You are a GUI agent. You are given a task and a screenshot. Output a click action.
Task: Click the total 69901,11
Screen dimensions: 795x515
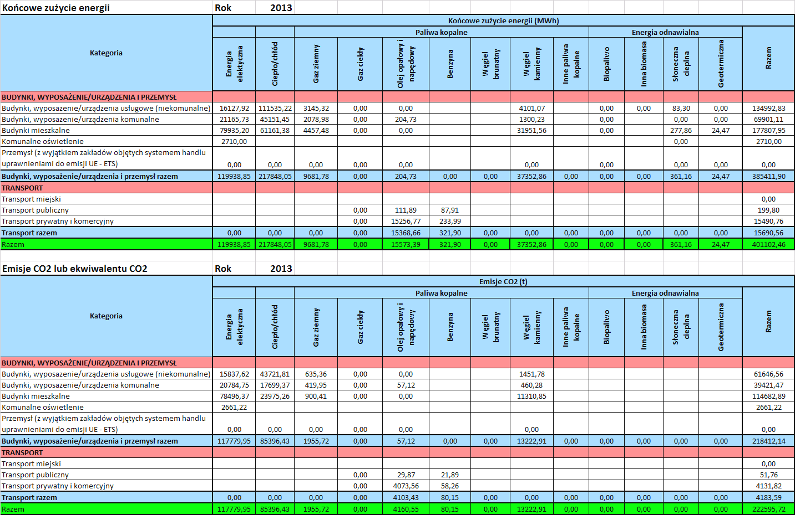tap(768, 119)
